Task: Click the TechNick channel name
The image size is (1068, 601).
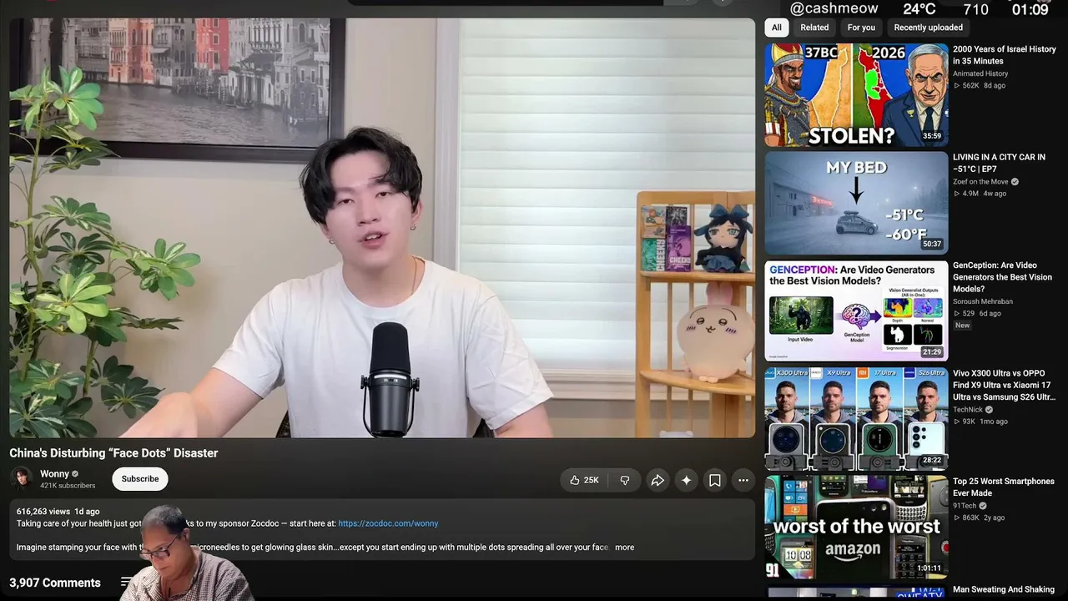Action: [x=968, y=410]
